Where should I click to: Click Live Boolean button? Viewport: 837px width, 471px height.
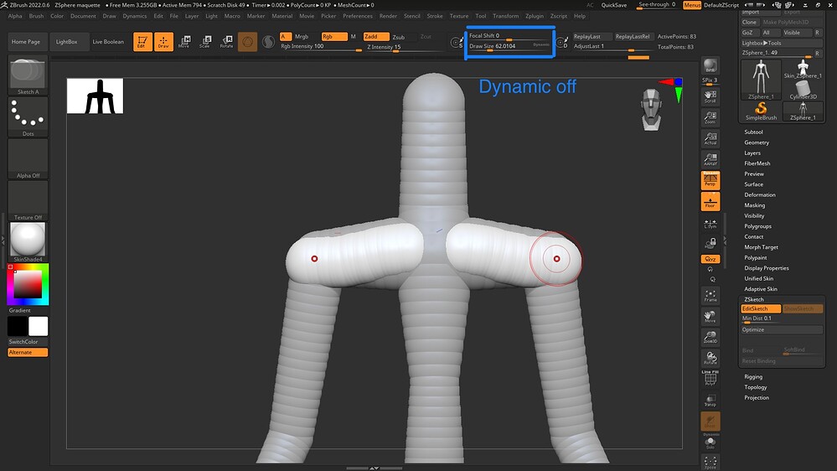click(x=108, y=42)
